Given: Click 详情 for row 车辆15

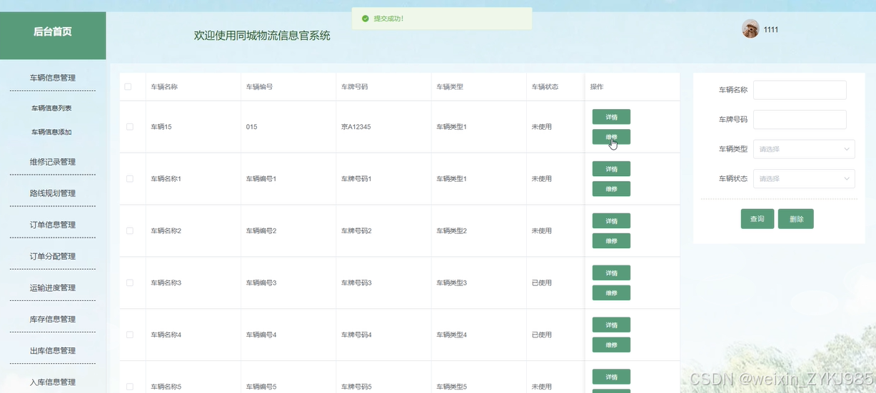Looking at the screenshot, I should point(611,117).
